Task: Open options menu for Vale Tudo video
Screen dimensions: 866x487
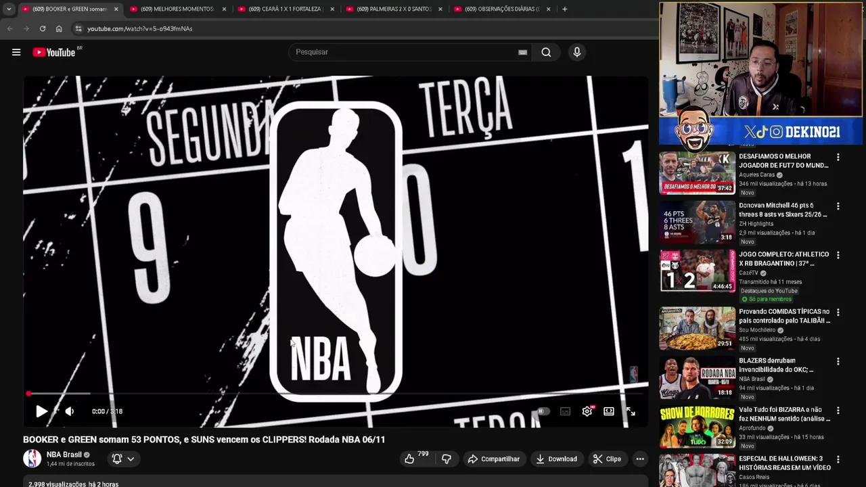Action: pyautogui.click(x=838, y=411)
